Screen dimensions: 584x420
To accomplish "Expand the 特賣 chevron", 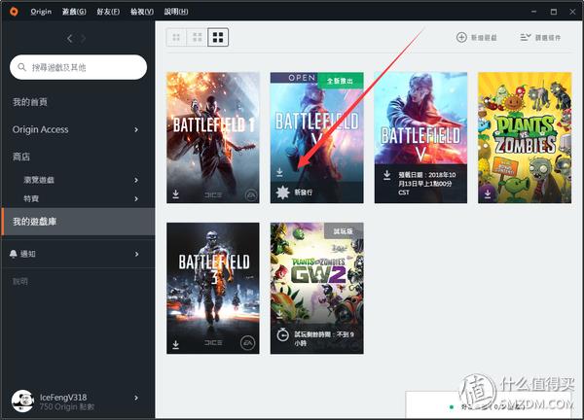I will coord(136,198).
